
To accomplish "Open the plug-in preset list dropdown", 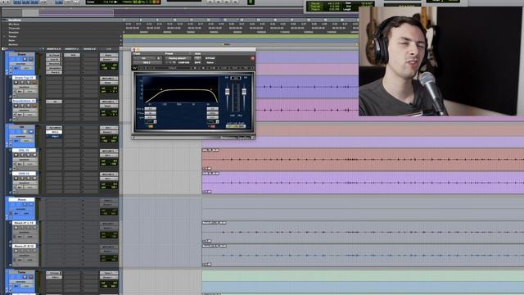I will [x=178, y=58].
